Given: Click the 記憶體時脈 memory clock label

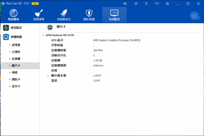Looking at the screenshot, I should [x=59, y=50].
